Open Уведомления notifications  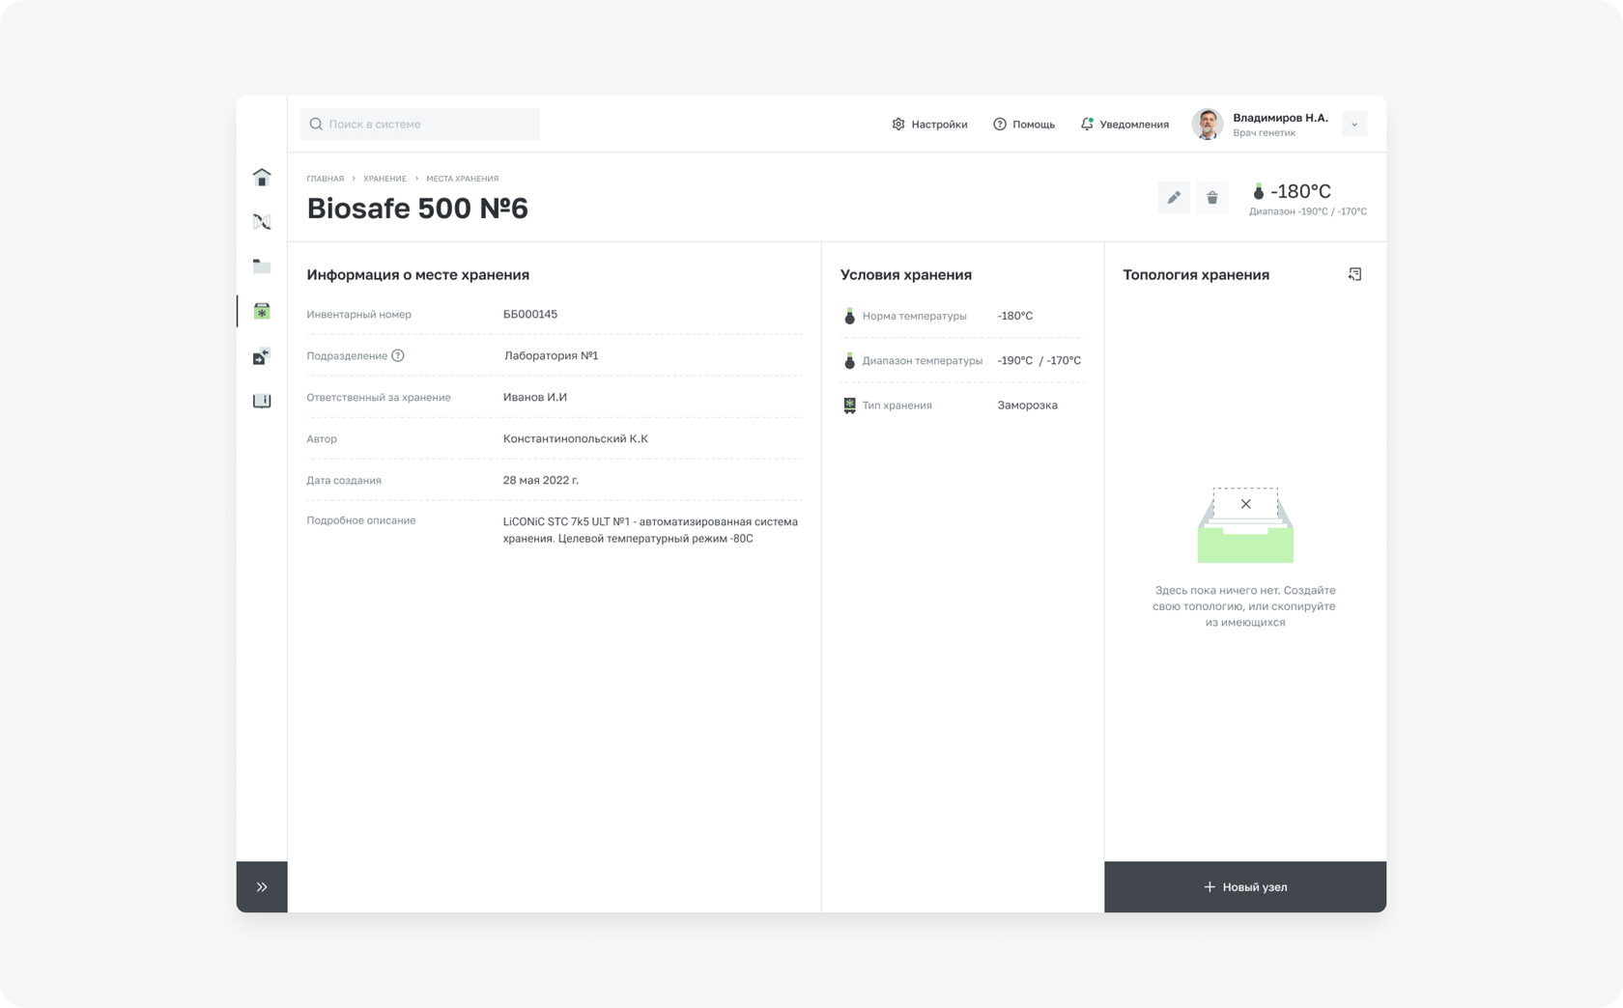click(1125, 125)
